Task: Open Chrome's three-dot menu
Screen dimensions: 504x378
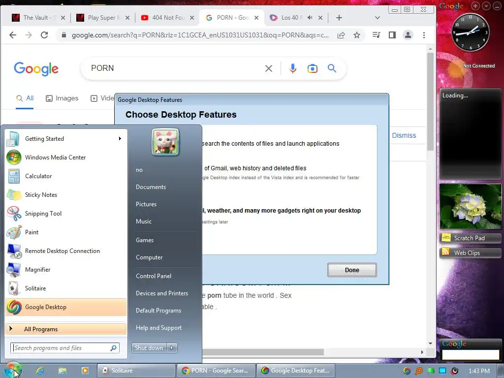Action: [424, 35]
